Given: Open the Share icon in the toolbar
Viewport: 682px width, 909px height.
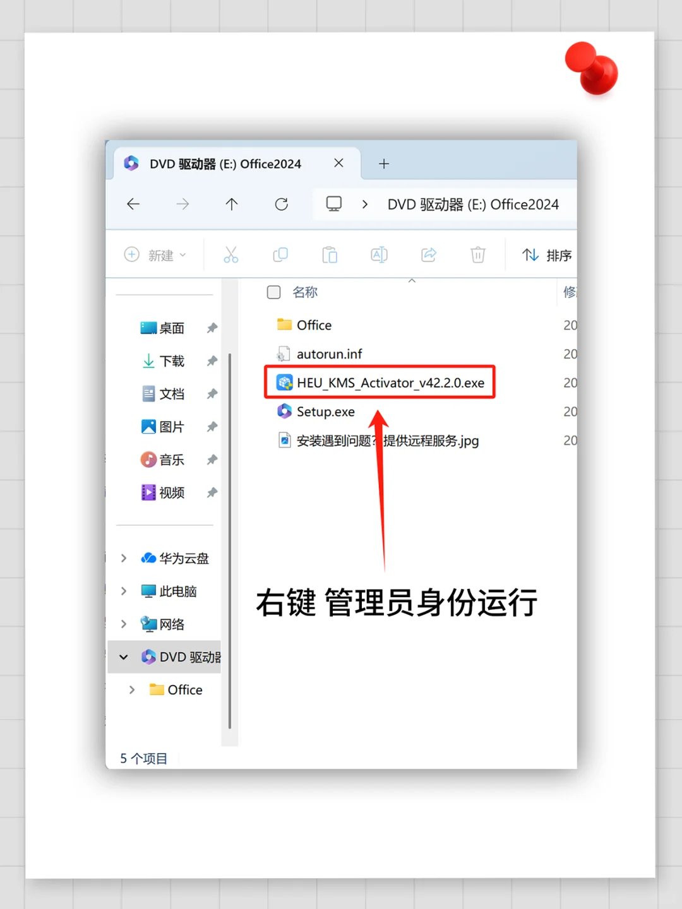Looking at the screenshot, I should tap(428, 254).
